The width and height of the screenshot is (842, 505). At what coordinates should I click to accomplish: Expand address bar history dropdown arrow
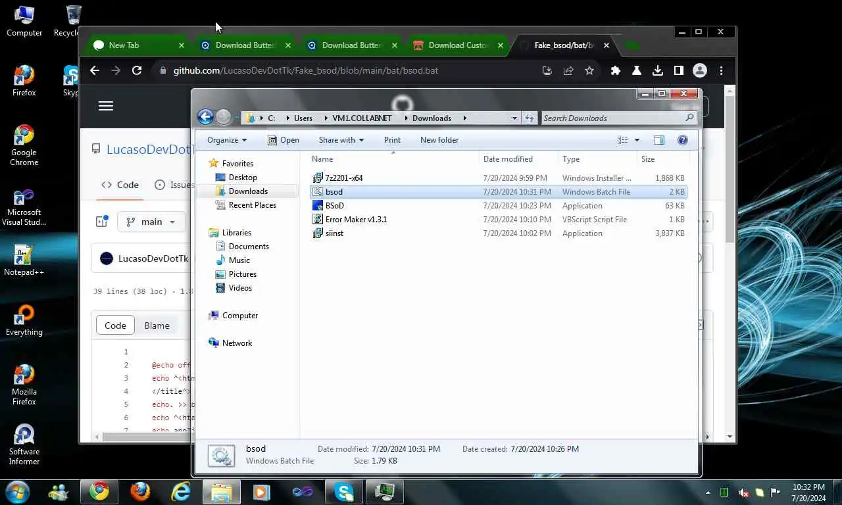(x=514, y=118)
